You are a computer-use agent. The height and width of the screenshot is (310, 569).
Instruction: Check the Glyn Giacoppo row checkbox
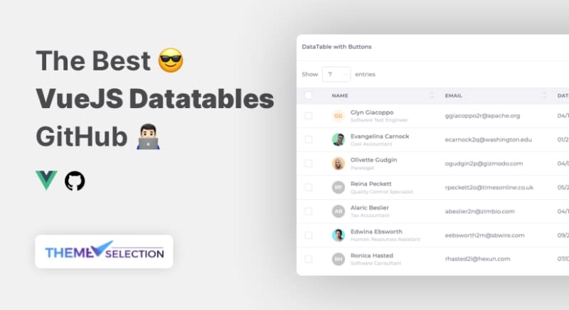(x=309, y=116)
